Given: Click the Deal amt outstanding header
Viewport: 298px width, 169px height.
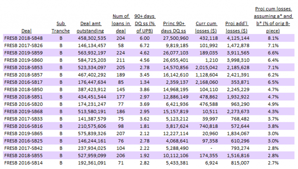Looking at the screenshot, I should pyautogui.click(x=92, y=27).
